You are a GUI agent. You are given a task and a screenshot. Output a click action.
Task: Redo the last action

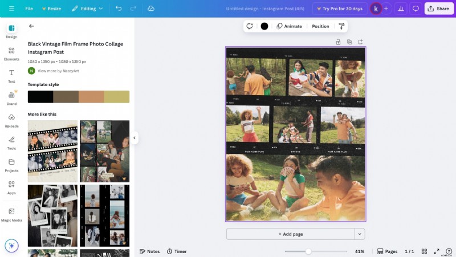pyautogui.click(x=133, y=9)
